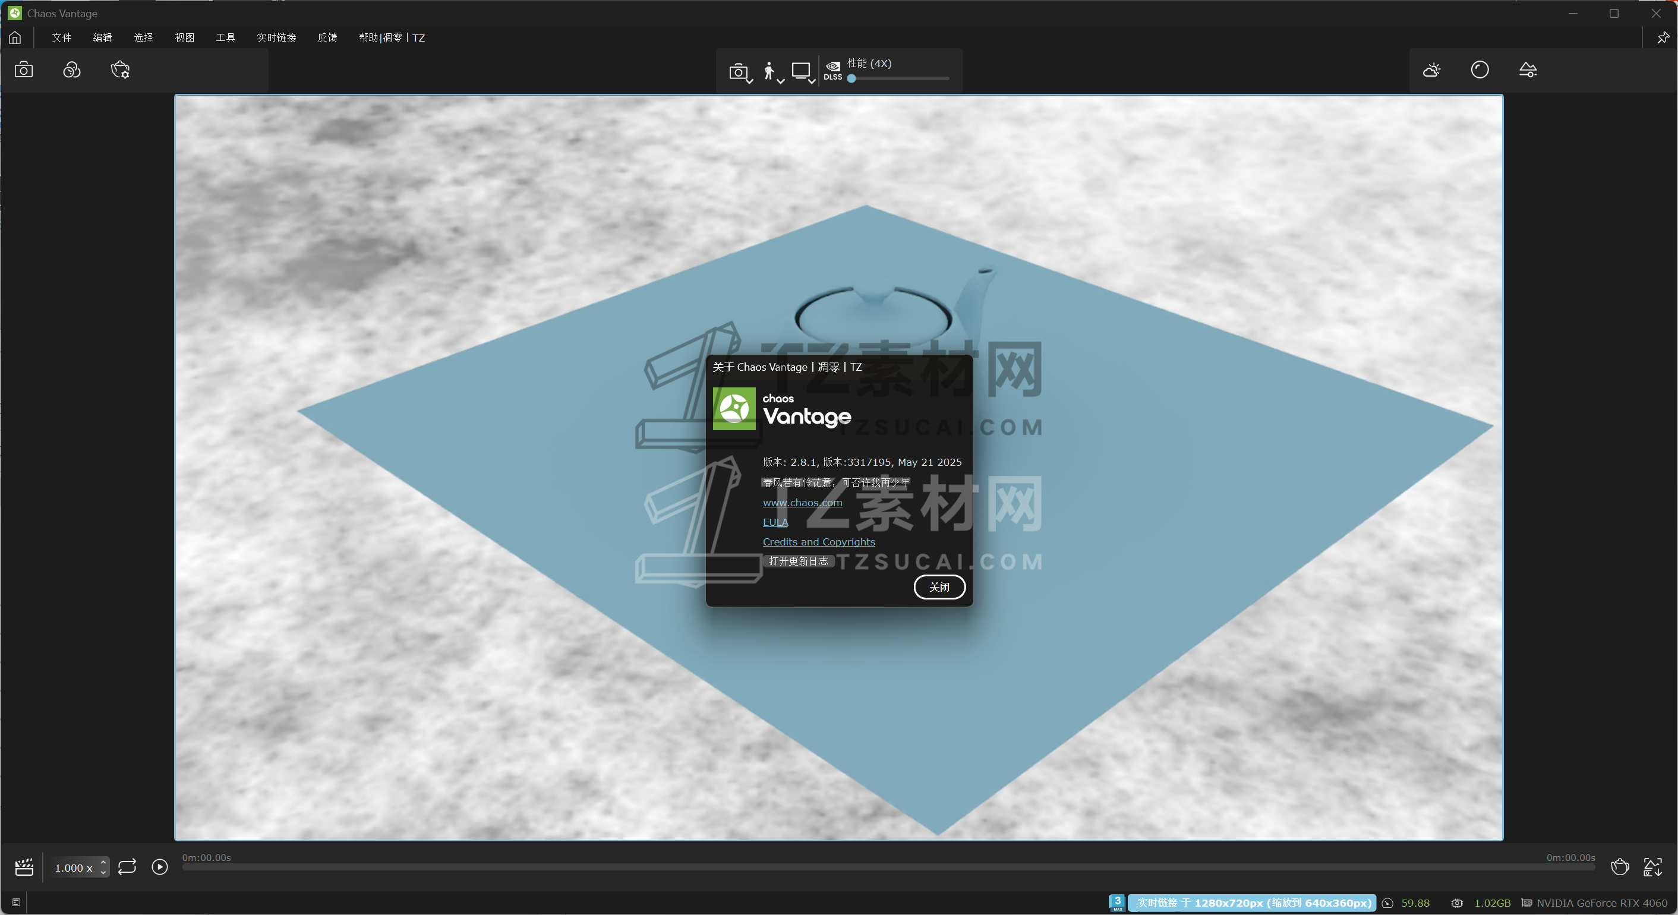1678x915 pixels.
Task: Click the GPU memory chip icon
Action: (x=1457, y=903)
